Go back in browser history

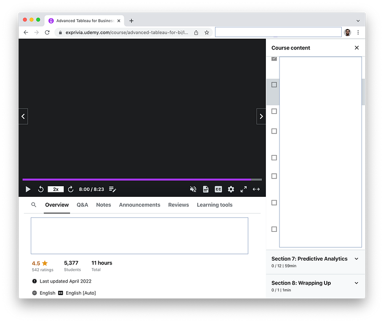[x=26, y=32]
